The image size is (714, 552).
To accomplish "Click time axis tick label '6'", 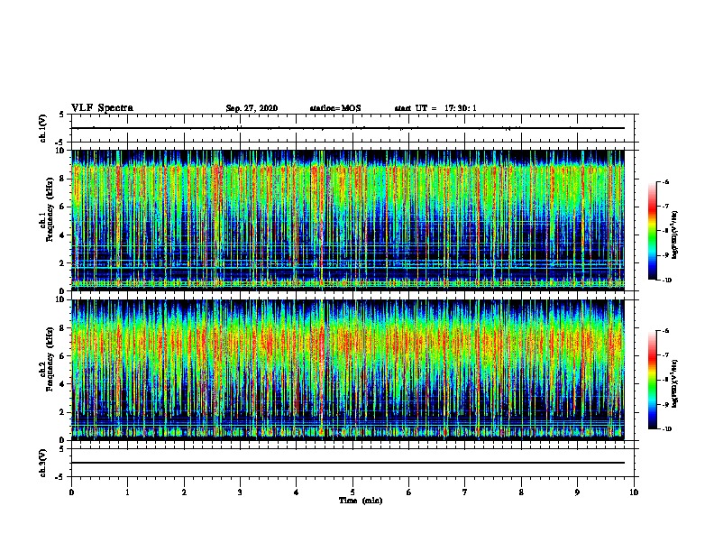I will tap(409, 492).
